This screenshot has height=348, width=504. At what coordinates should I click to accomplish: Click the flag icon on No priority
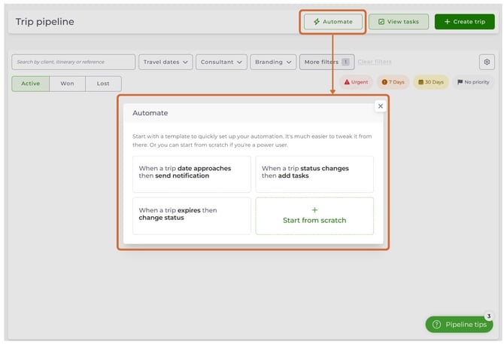460,82
